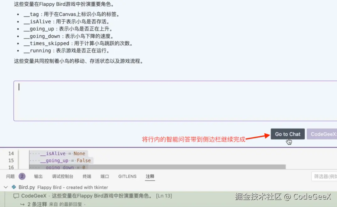The width and height of the screenshot is (337, 207).
Task: Click the Python file icon beside Bird.py
Action: [x=13, y=187]
